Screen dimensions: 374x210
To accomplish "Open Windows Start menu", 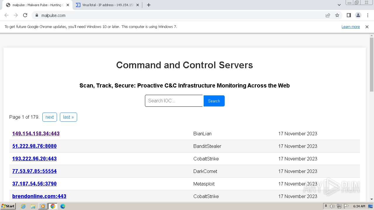I will pyautogui.click(x=8, y=206).
